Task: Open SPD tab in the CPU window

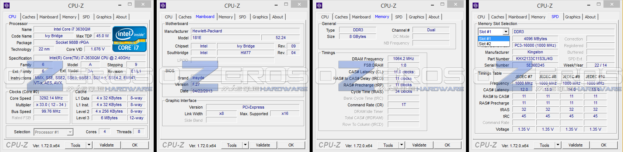Action: [86, 17]
